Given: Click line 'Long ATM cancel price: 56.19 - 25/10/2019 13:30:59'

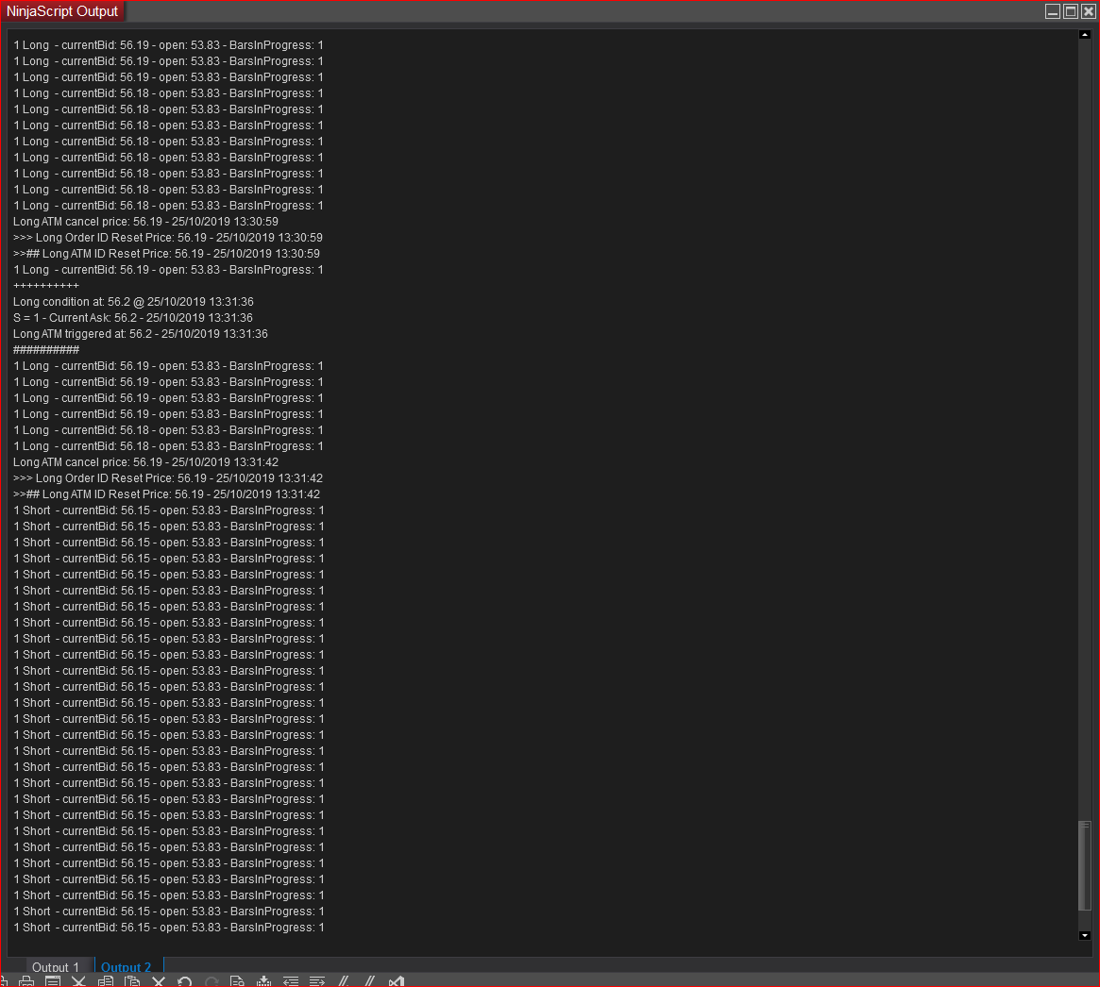Looking at the screenshot, I should pyautogui.click(x=146, y=222).
